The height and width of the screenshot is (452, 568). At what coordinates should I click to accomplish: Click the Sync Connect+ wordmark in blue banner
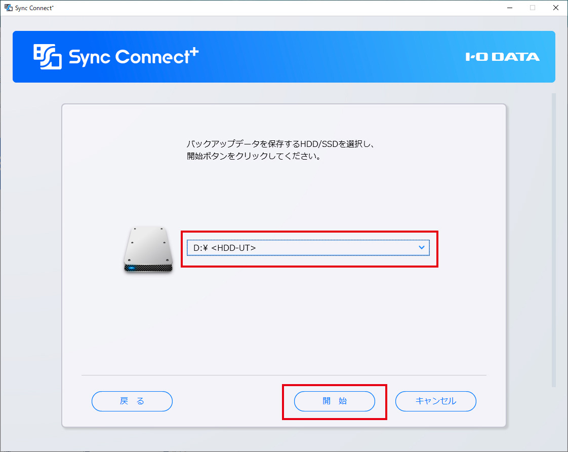point(134,57)
